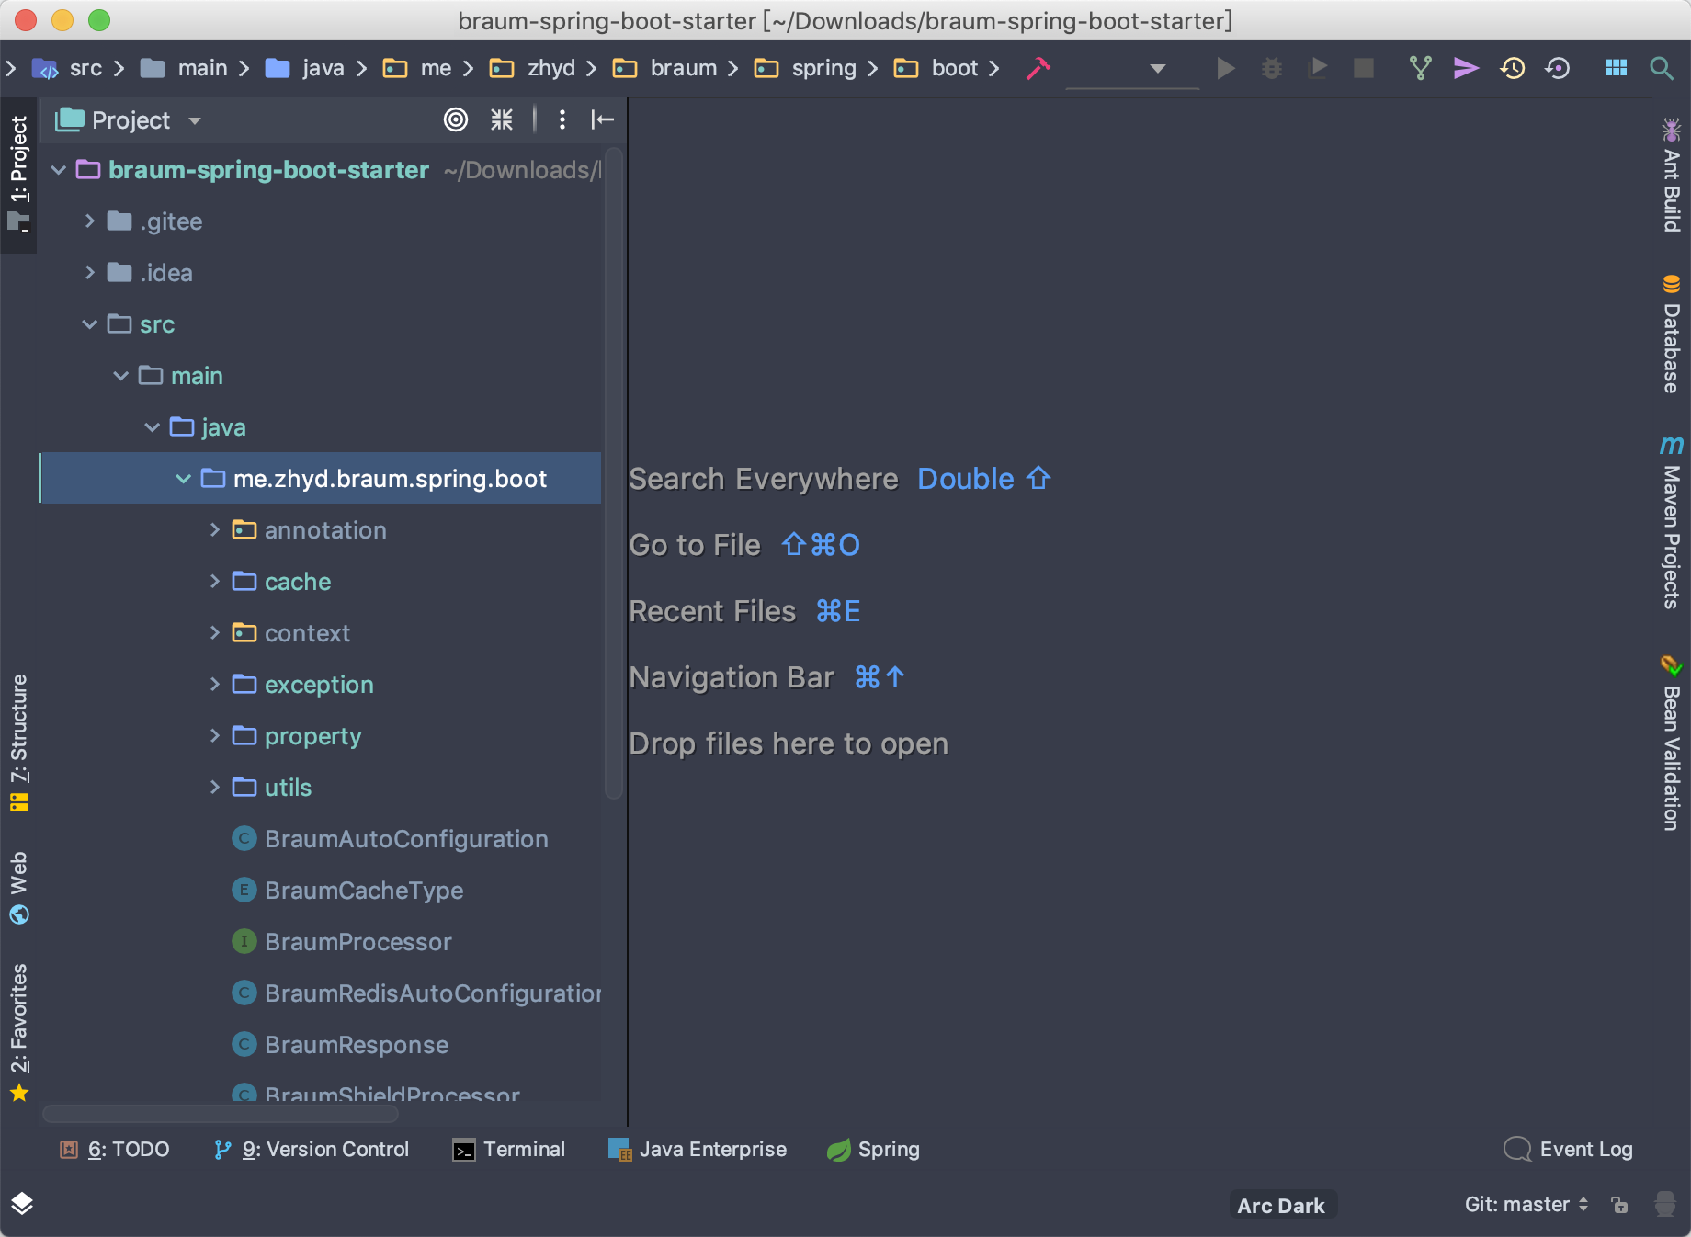
Task: Click the Debug bug icon
Action: coord(1272,68)
